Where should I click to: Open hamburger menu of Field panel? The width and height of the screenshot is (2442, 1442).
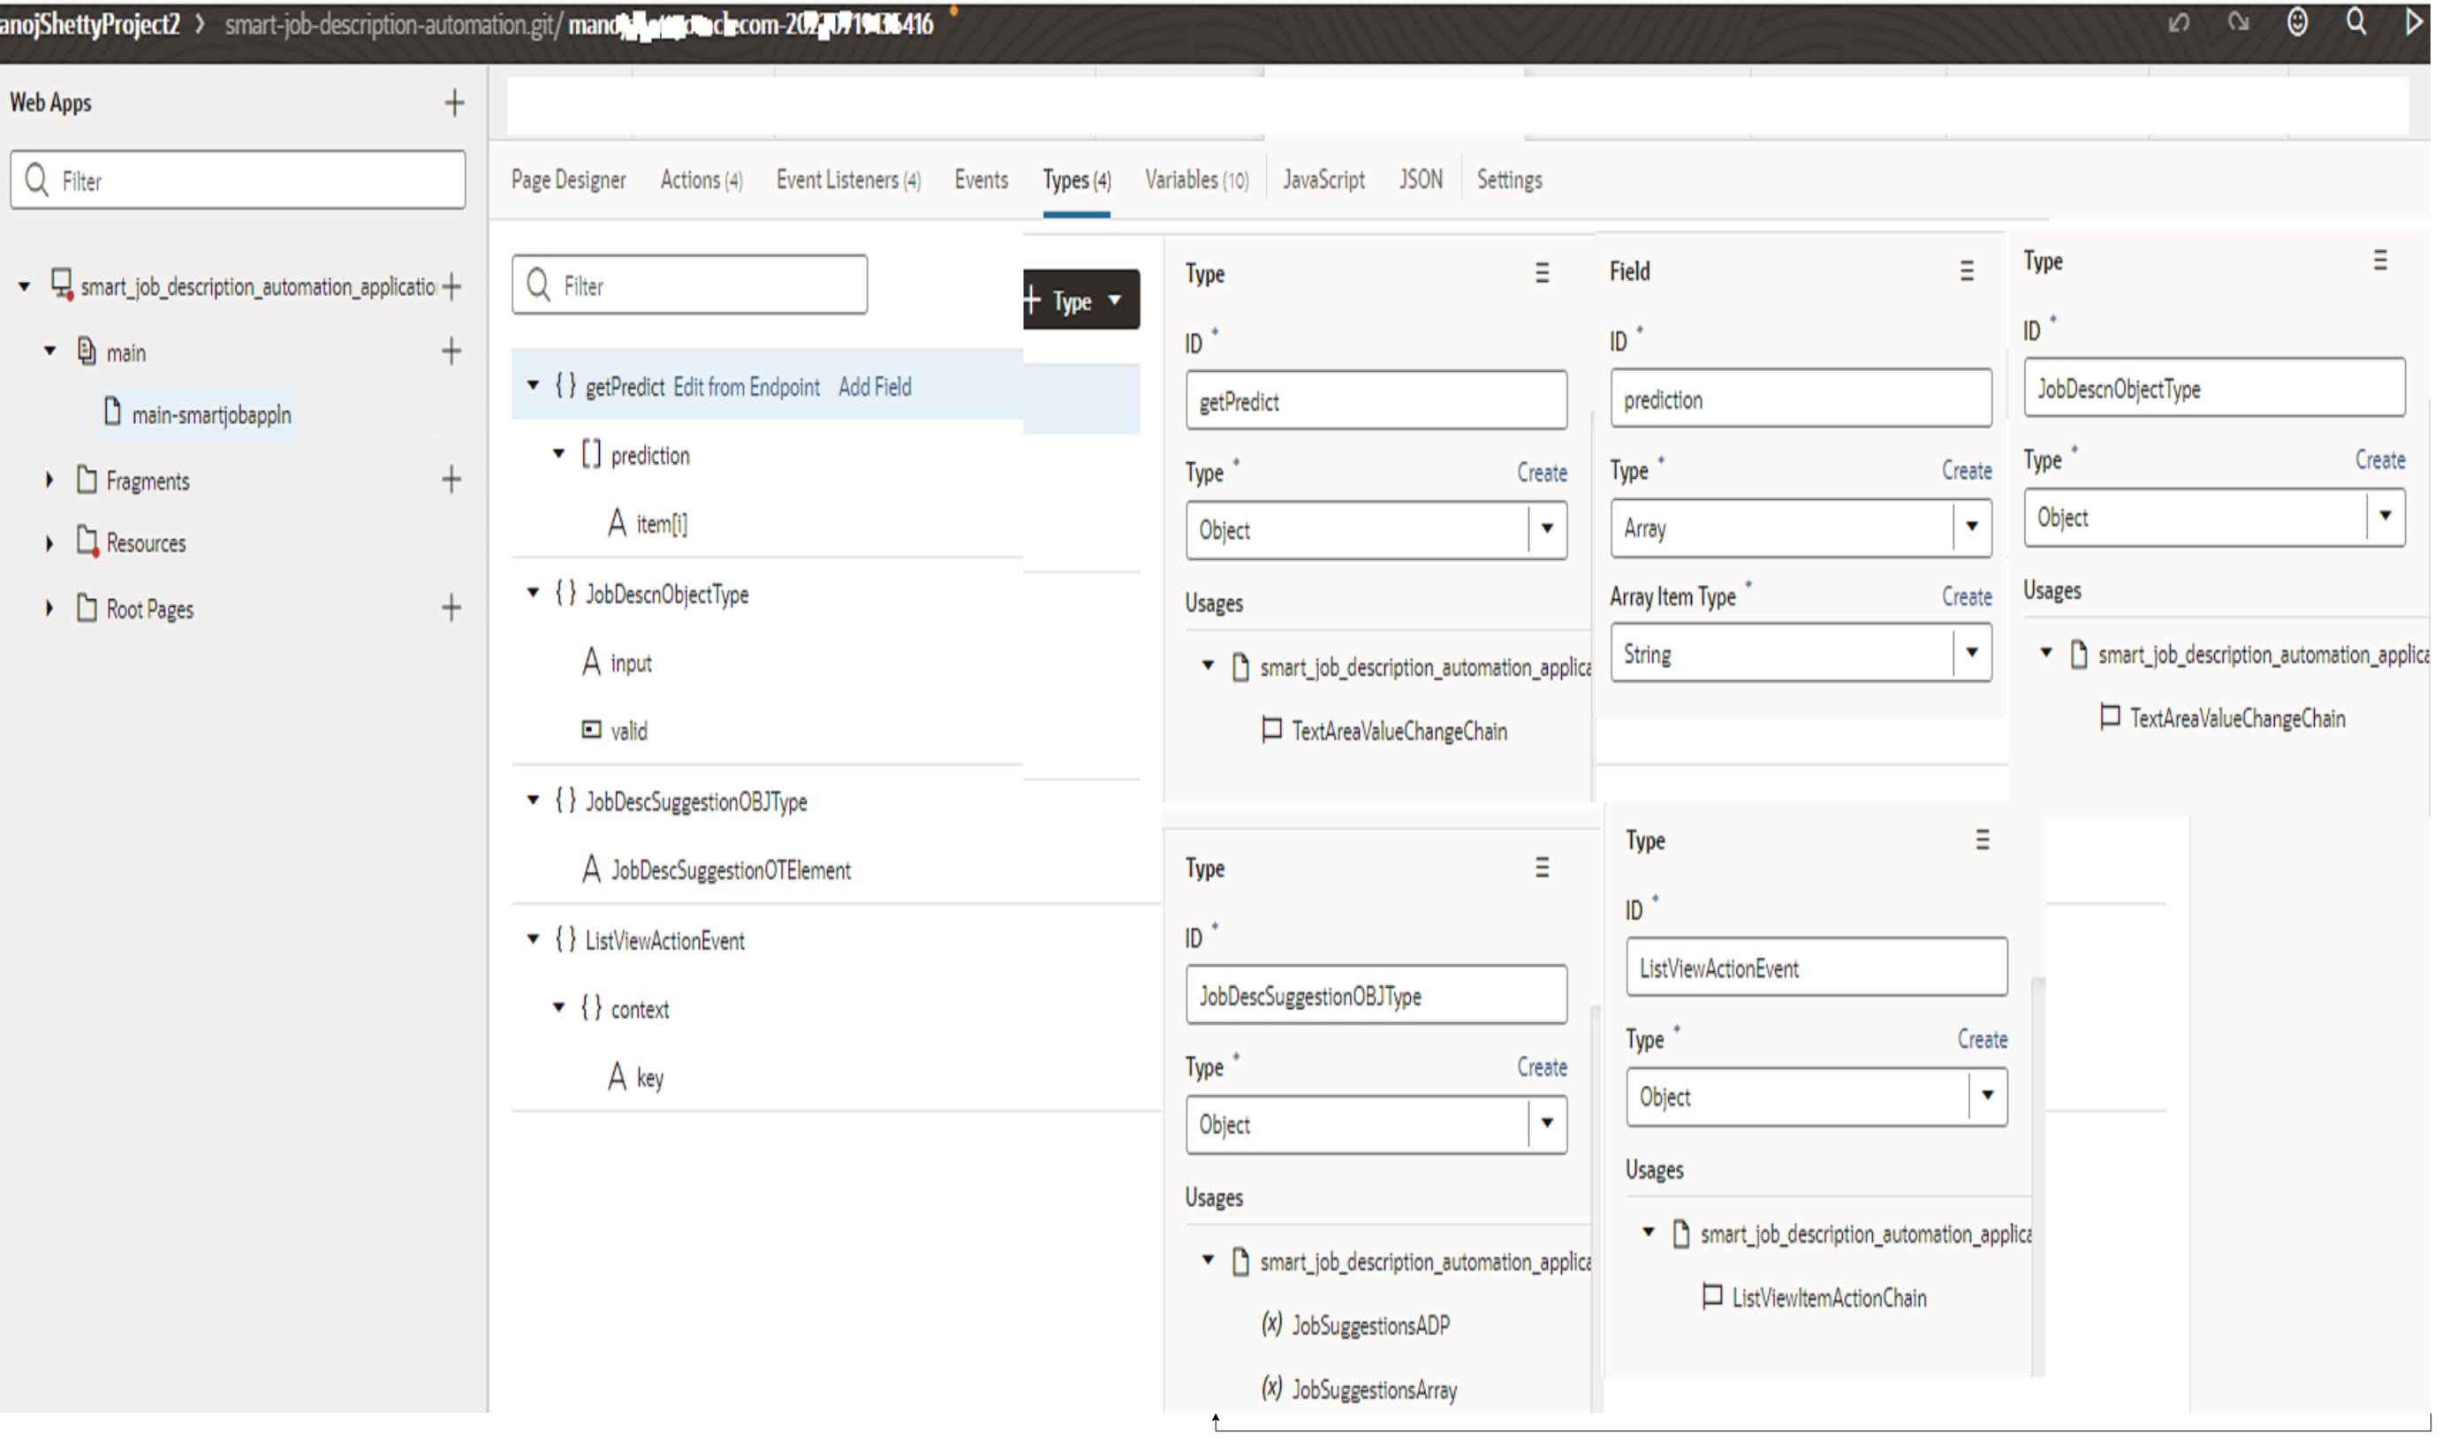point(1966,271)
